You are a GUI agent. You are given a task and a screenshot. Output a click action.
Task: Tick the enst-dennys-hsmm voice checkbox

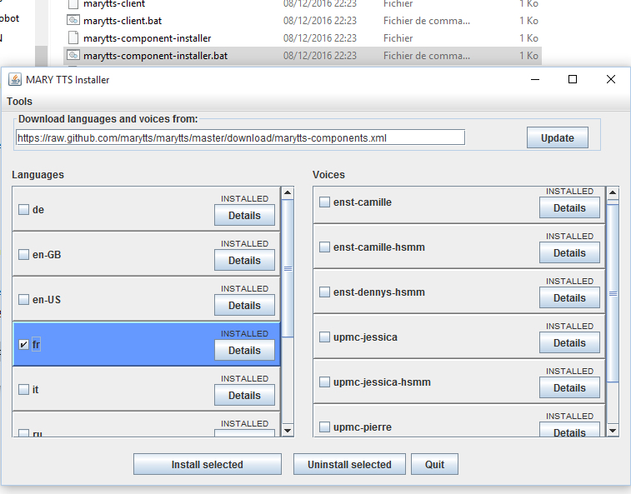(x=324, y=292)
